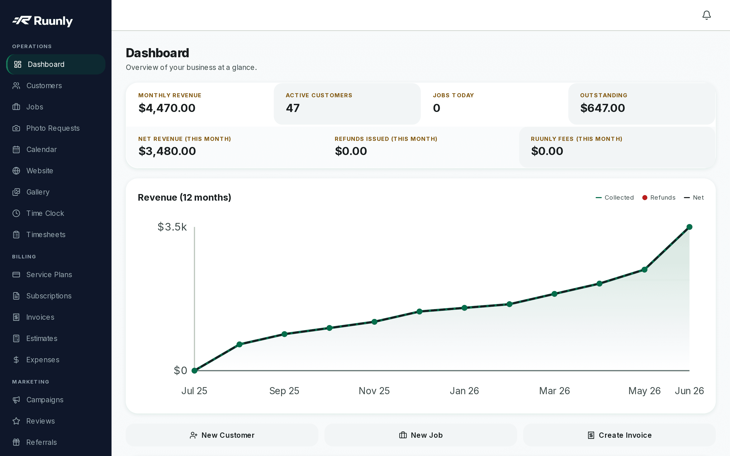
Task: Go to Customers page
Action: 56,86
